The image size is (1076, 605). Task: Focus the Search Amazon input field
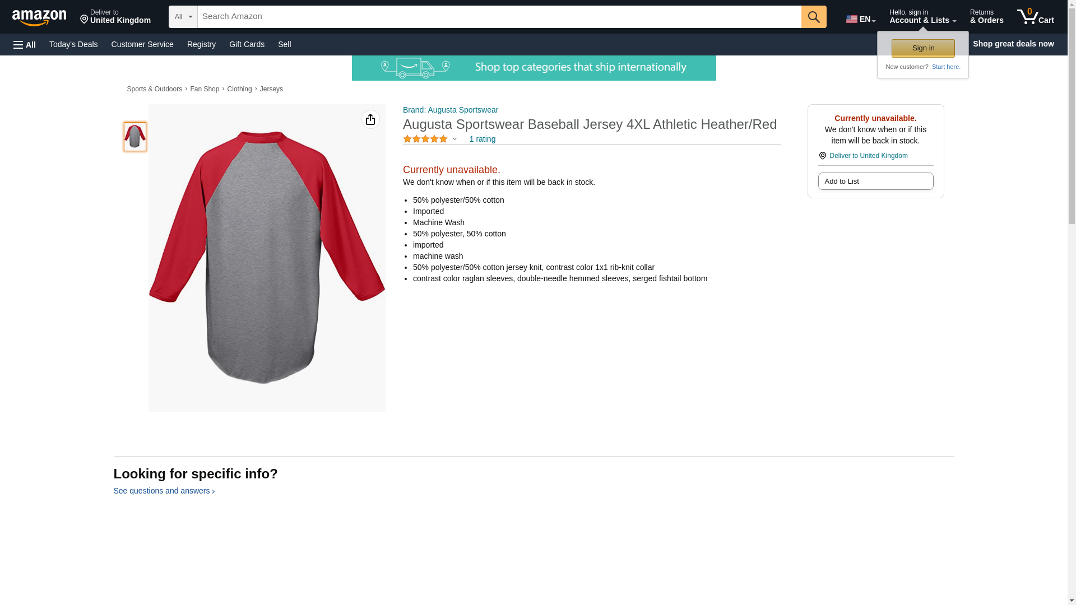click(499, 17)
